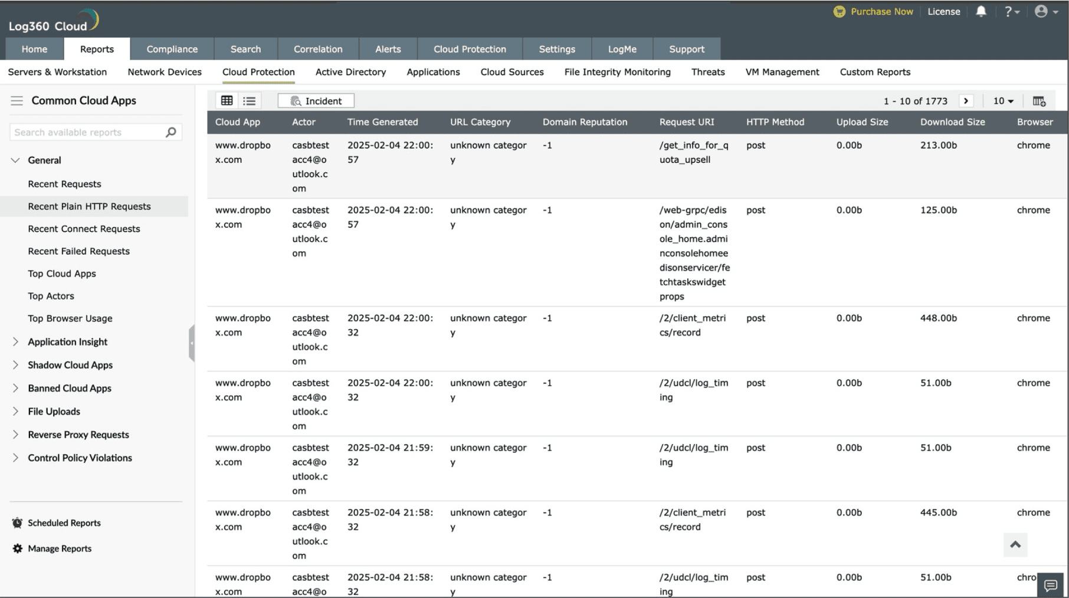Select VM Management subtab
Screen dimensions: 1069x598
click(782, 72)
